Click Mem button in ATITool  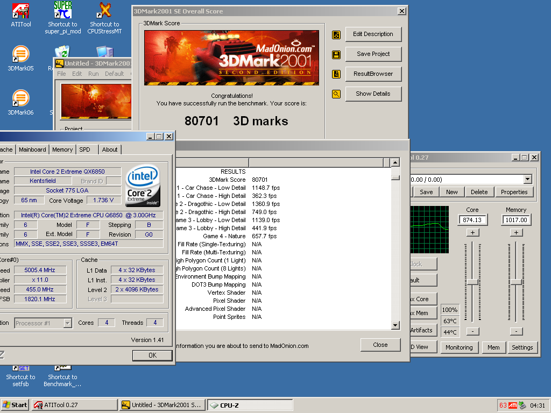pyautogui.click(x=493, y=347)
